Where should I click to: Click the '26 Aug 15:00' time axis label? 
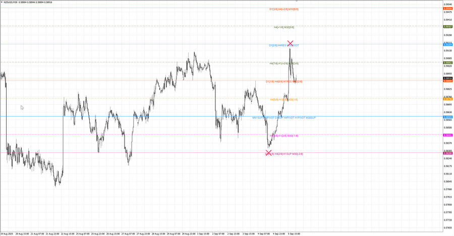(113, 233)
